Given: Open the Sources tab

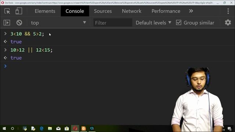Looking at the screenshot, I should point(103,11).
